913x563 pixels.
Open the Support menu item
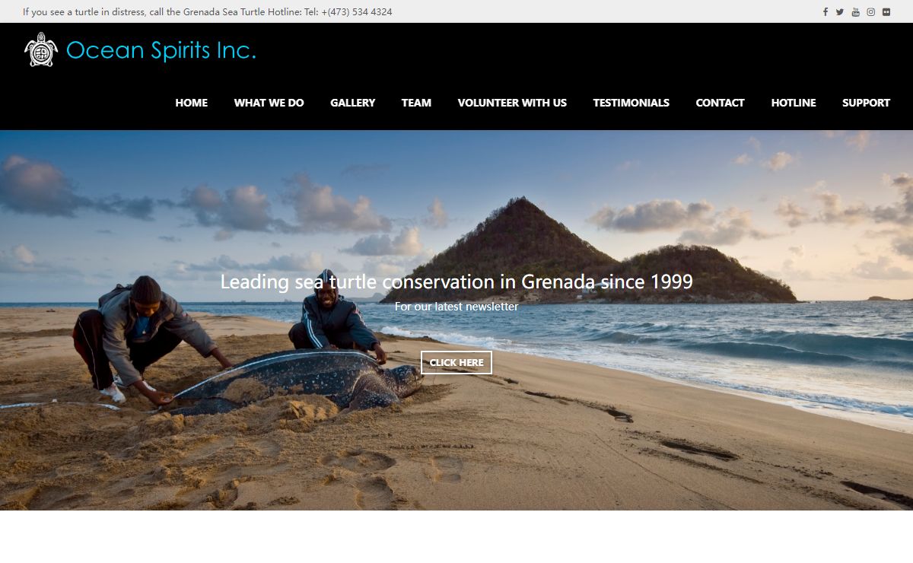click(x=866, y=103)
